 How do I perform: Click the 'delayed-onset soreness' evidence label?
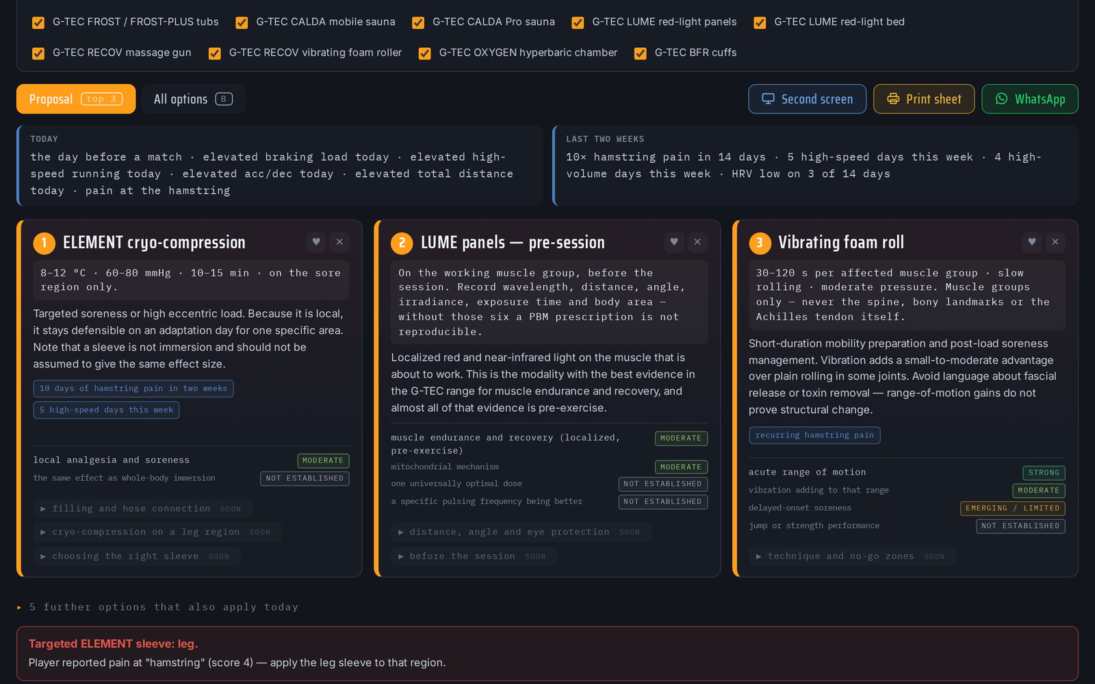[800, 508]
